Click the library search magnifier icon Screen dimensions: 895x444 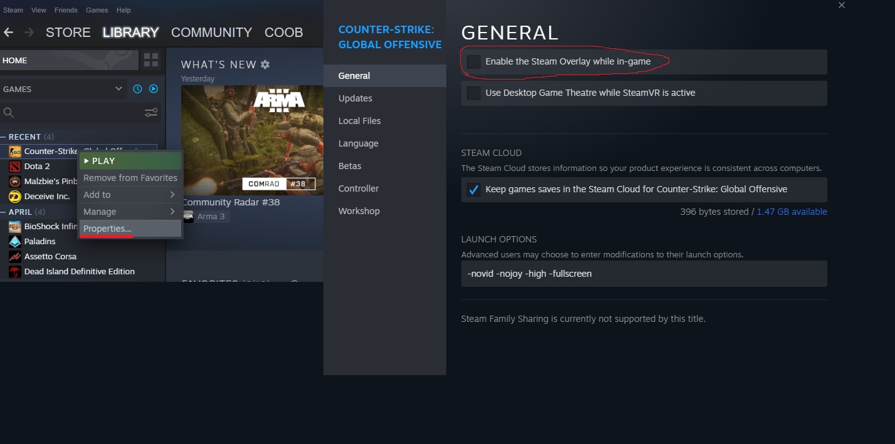[x=9, y=113]
